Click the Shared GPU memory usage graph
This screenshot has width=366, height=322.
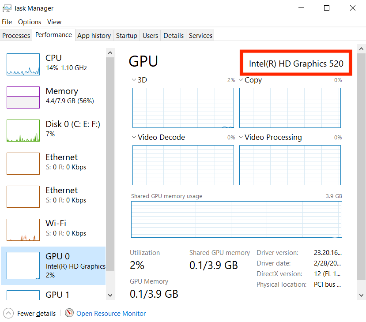pyautogui.click(x=237, y=220)
